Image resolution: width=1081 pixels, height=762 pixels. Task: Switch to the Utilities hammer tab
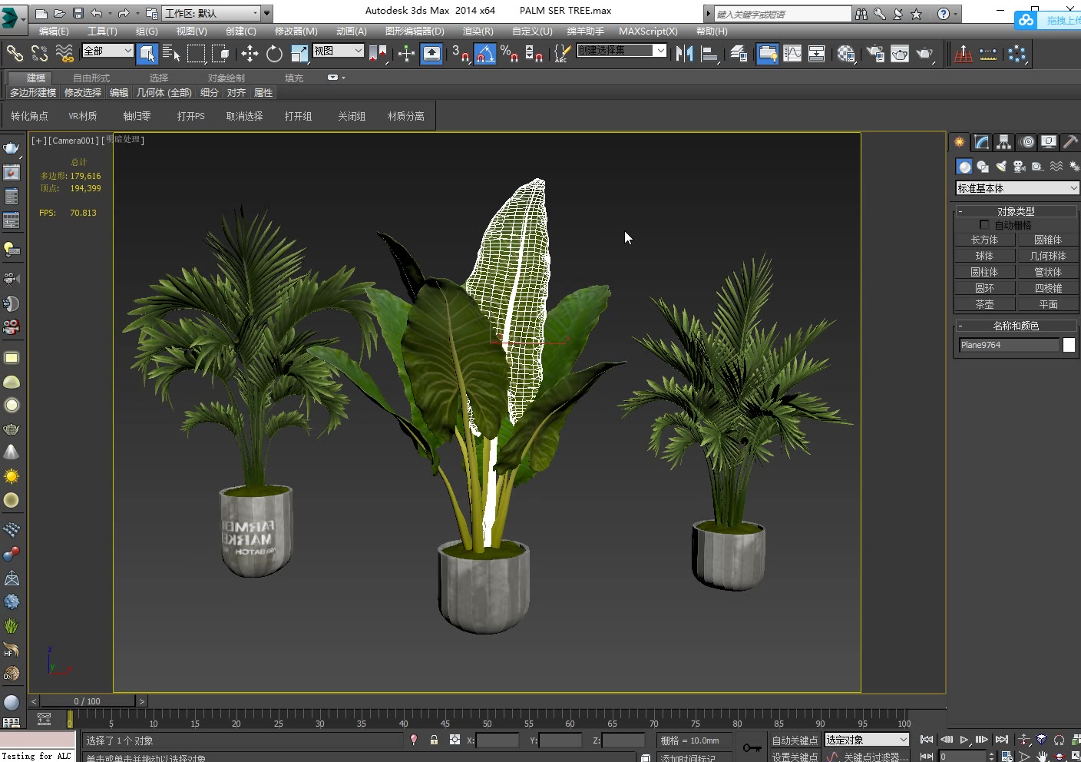(x=1070, y=142)
